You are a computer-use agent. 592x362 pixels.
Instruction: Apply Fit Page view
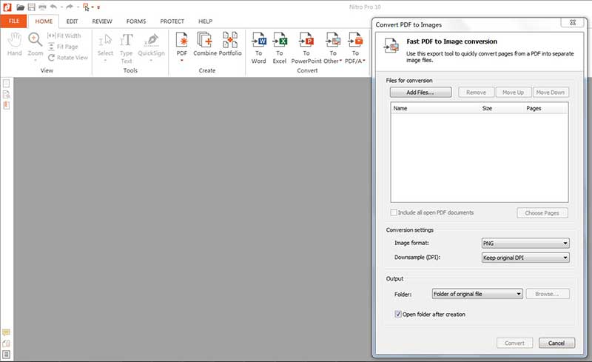coord(63,47)
